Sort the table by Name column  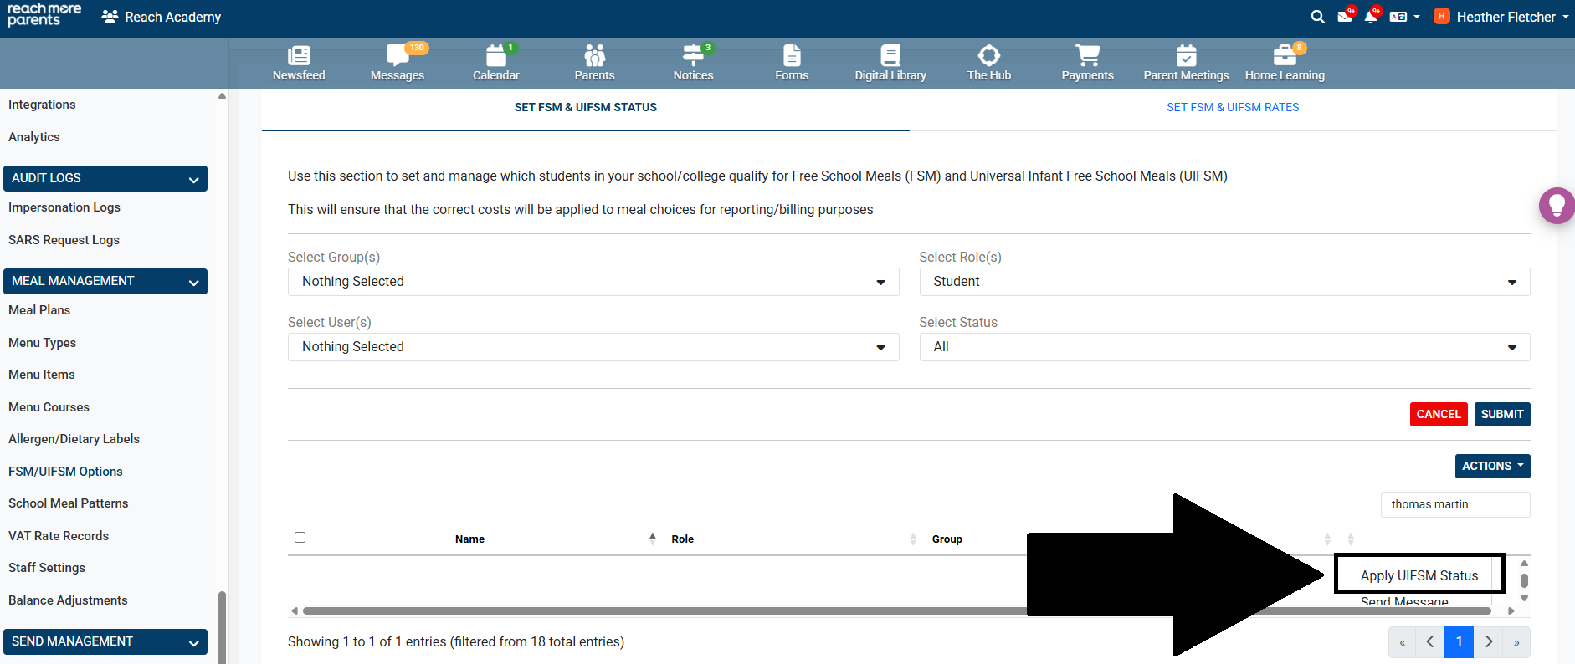(x=470, y=539)
